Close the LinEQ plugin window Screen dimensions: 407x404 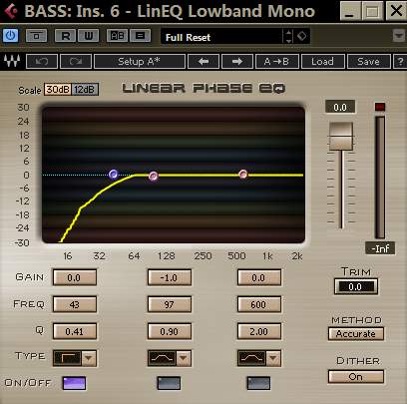click(396, 12)
